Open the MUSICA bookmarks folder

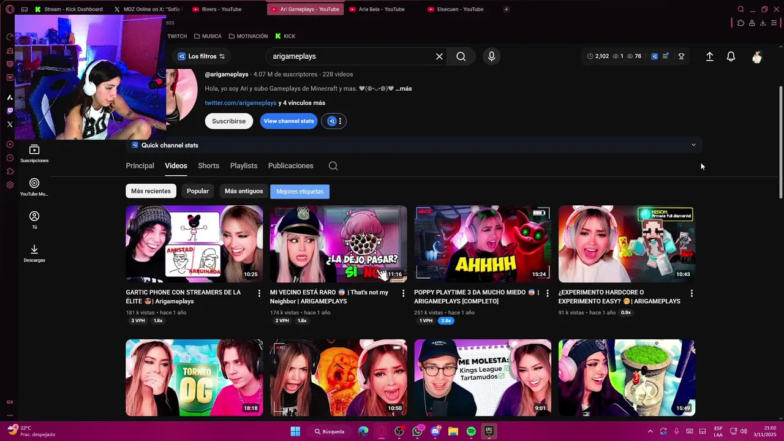point(208,36)
